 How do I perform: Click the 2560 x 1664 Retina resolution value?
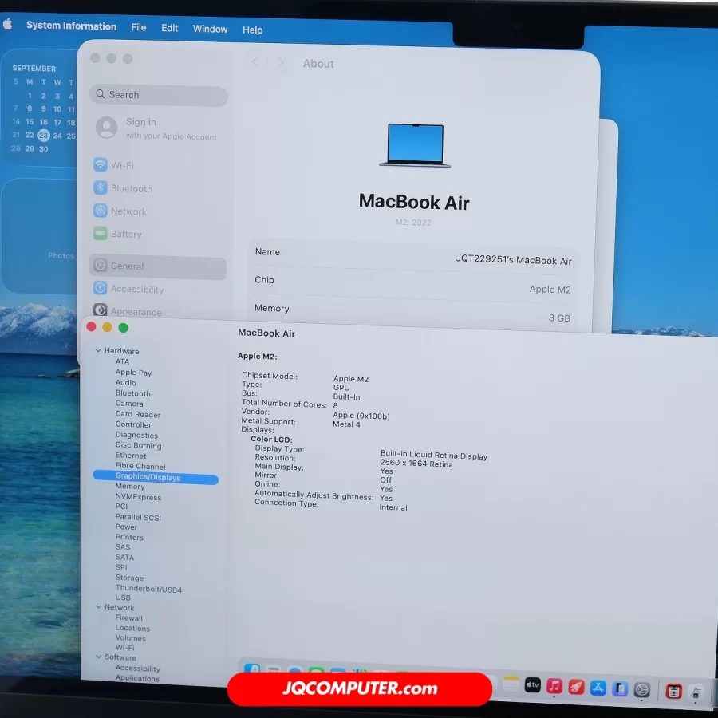(x=416, y=464)
